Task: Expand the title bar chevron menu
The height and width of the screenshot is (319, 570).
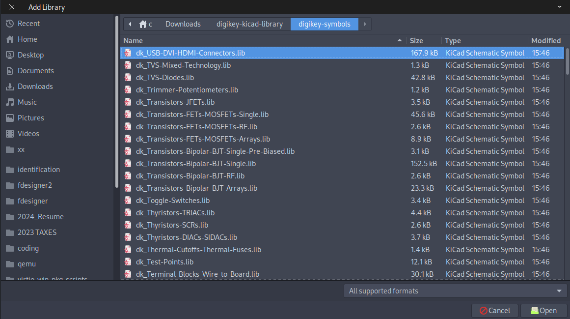Action: click(560, 7)
